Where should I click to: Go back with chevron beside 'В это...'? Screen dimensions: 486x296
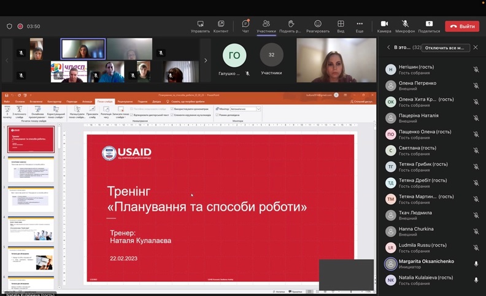[x=388, y=47]
